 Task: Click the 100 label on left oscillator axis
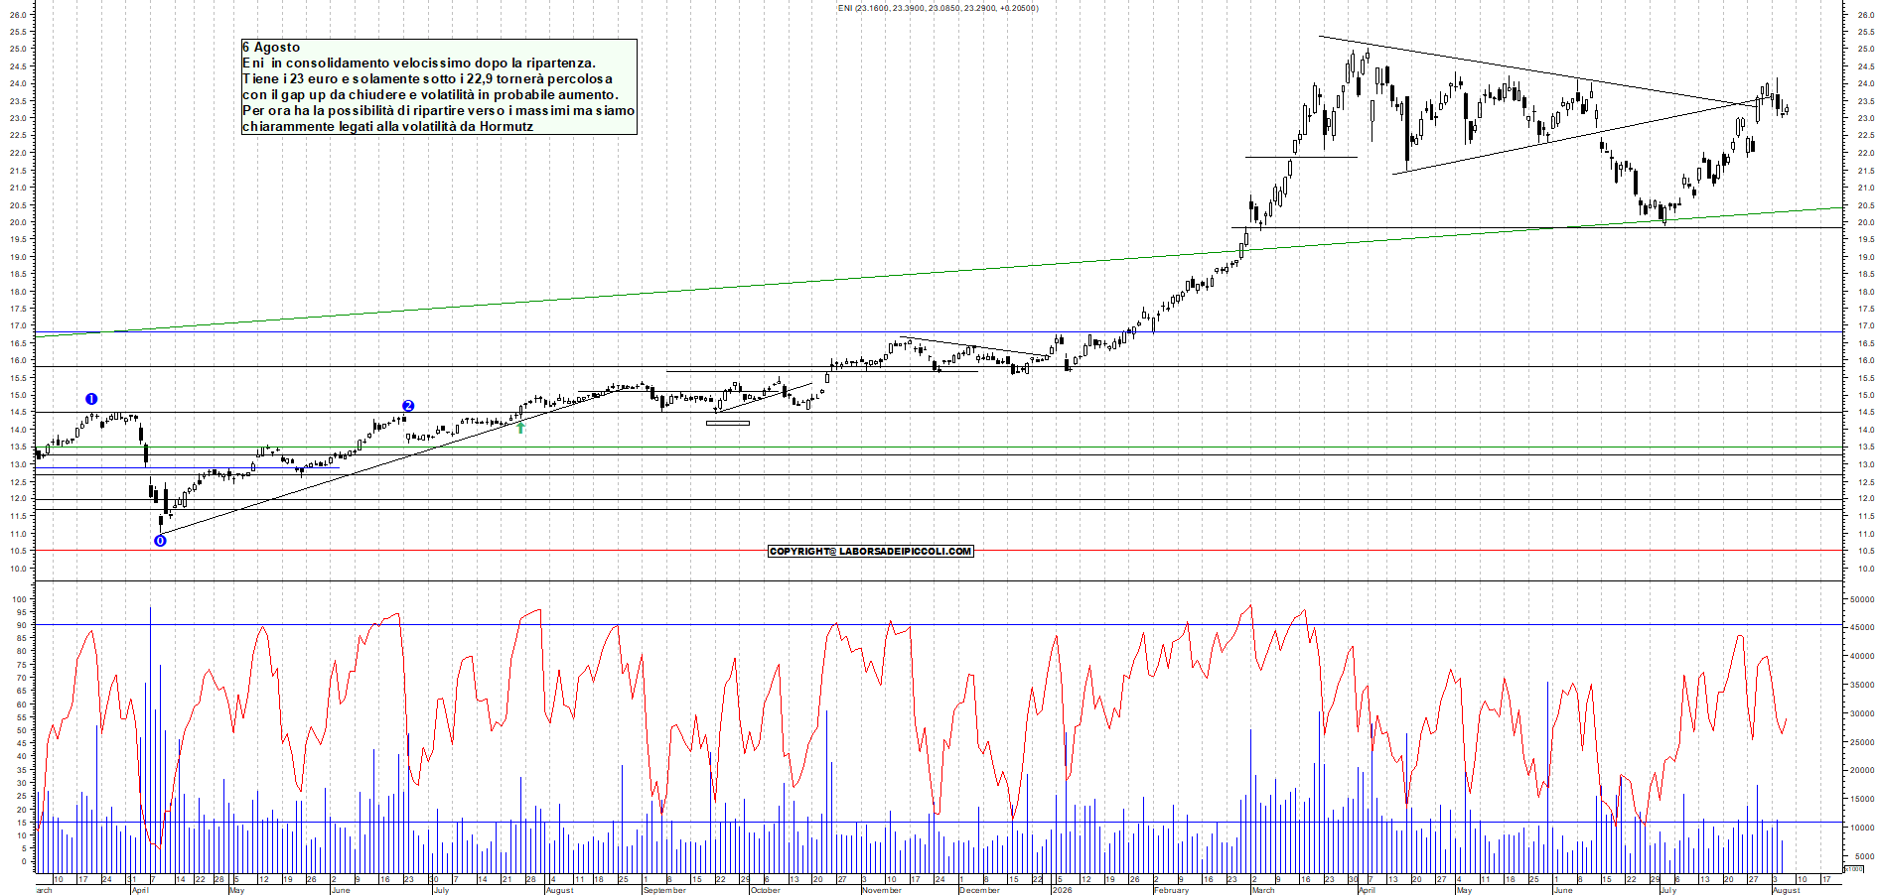click(x=18, y=599)
